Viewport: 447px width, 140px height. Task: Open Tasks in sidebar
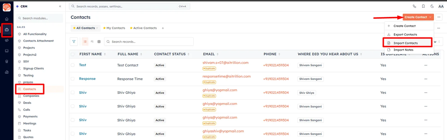tap(27, 131)
